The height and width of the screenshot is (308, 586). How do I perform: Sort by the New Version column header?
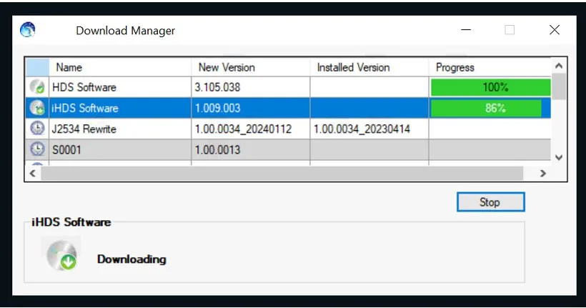[250, 67]
